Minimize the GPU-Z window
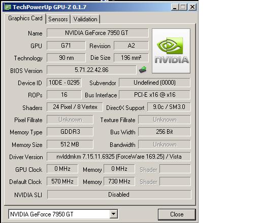This screenshot has height=223, width=260. tap(175, 7)
